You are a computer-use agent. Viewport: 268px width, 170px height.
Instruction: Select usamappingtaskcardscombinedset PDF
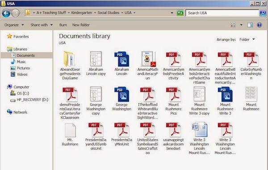173,136
